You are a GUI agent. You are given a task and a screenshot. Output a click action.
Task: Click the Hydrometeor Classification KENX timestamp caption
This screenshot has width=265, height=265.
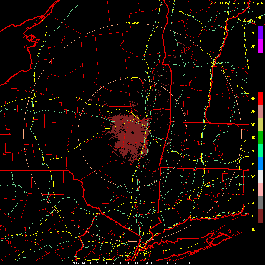click(132, 263)
